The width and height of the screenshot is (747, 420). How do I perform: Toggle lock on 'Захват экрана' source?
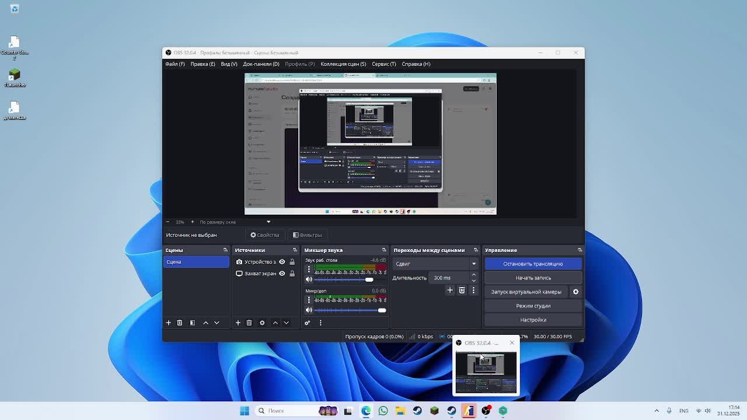tap(292, 273)
